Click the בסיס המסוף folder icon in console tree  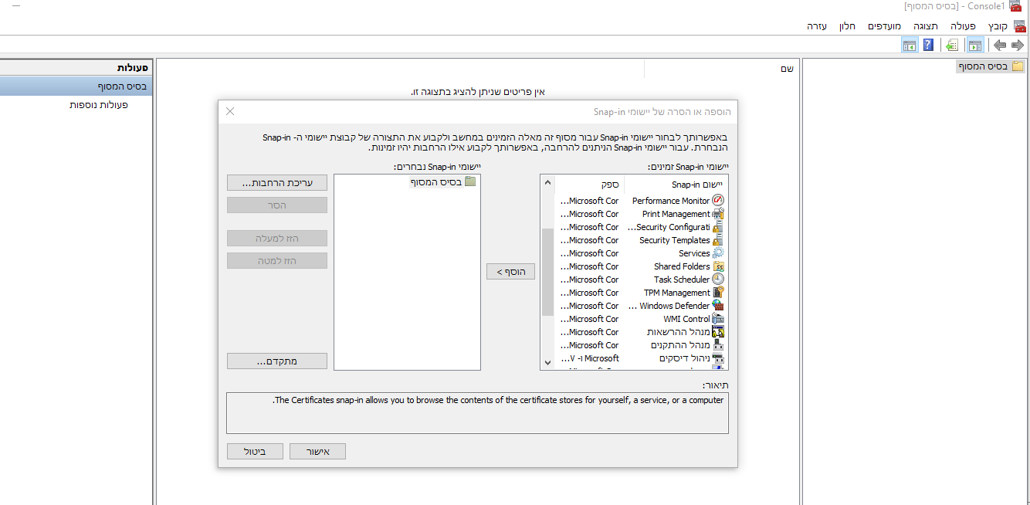(x=1018, y=66)
